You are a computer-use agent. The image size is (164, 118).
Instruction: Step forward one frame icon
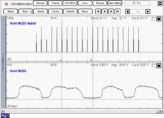click(111, 11)
